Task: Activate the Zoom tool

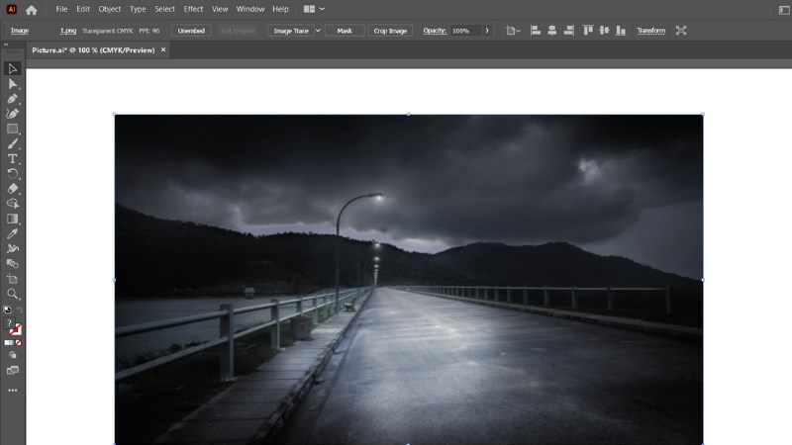Action: (13, 294)
